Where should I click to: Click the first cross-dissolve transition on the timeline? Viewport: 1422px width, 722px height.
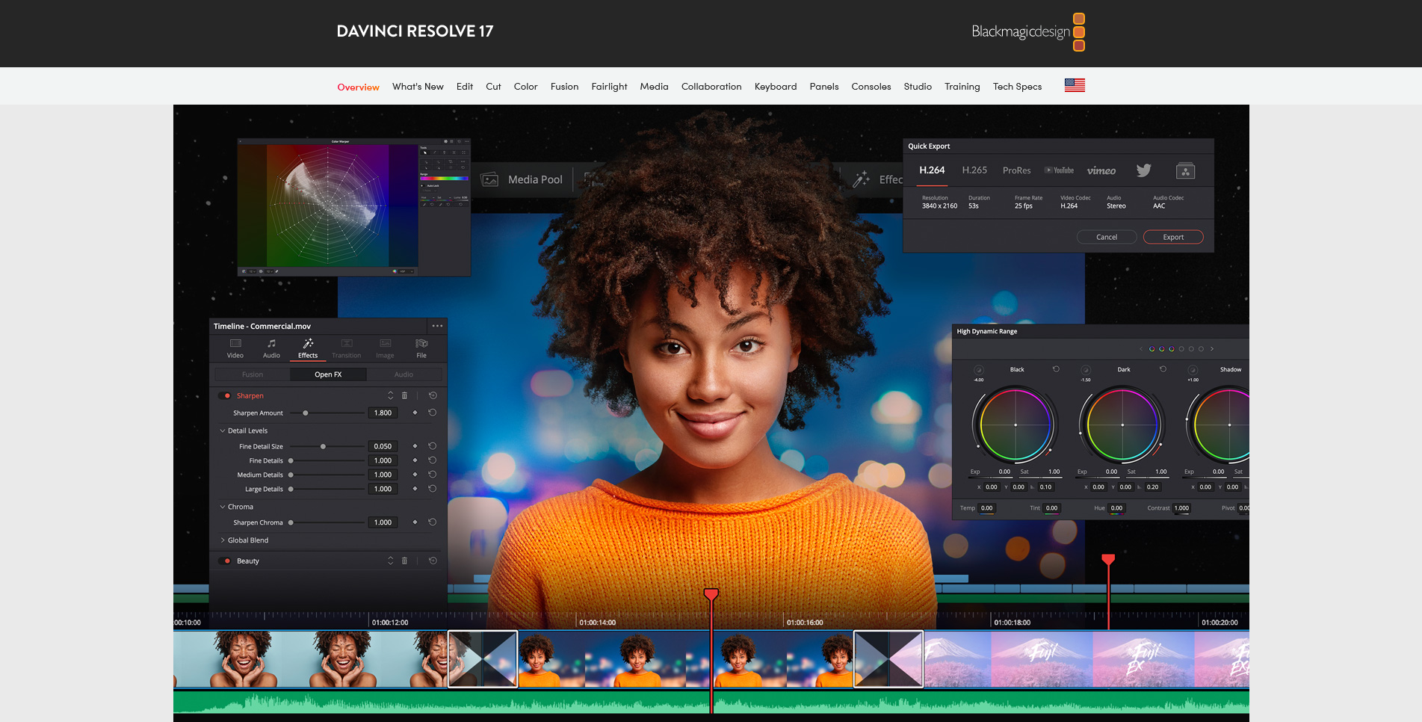(x=483, y=659)
